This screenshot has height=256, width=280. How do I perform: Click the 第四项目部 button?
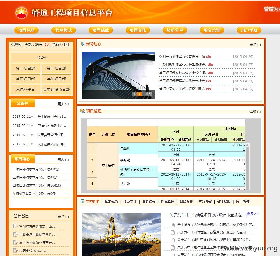(25, 79)
